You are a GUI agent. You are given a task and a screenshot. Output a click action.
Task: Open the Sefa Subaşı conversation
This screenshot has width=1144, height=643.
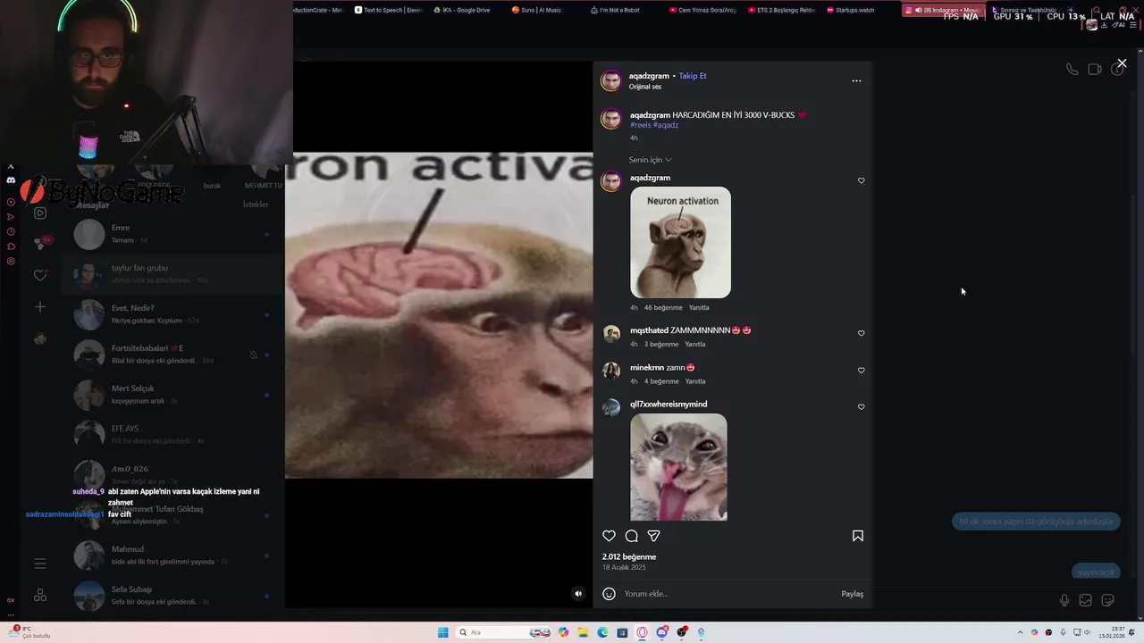click(172, 596)
